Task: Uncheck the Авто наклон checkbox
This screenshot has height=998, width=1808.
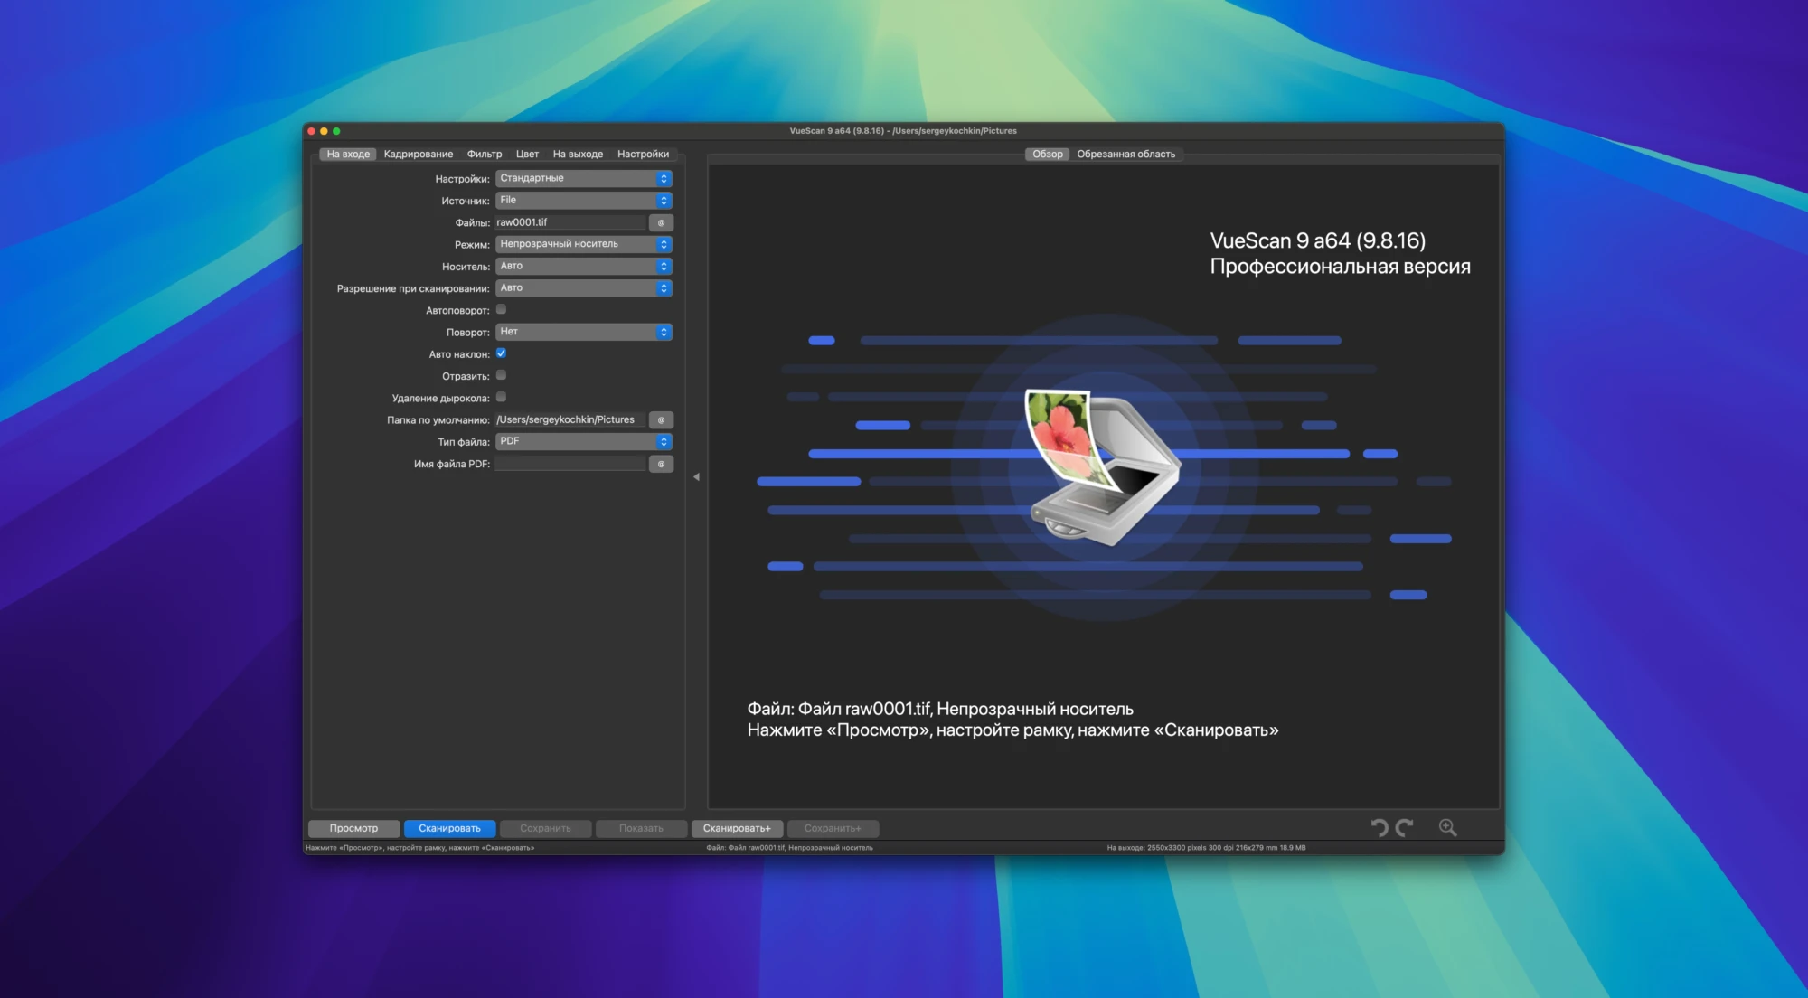Action: [x=501, y=353]
